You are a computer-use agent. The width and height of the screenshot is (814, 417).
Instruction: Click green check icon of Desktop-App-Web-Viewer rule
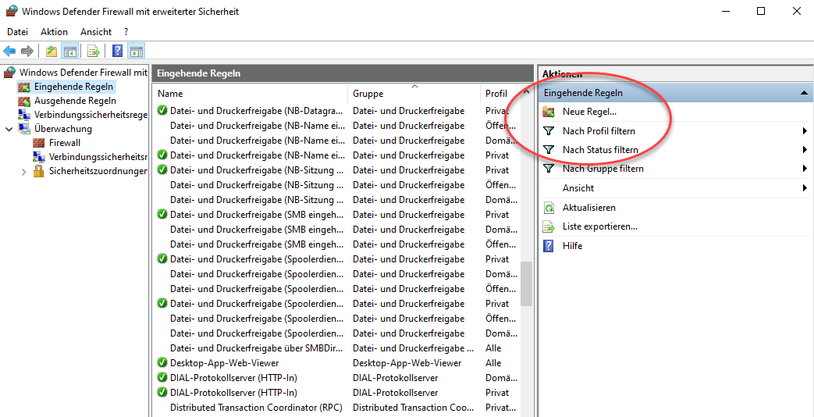click(x=162, y=363)
